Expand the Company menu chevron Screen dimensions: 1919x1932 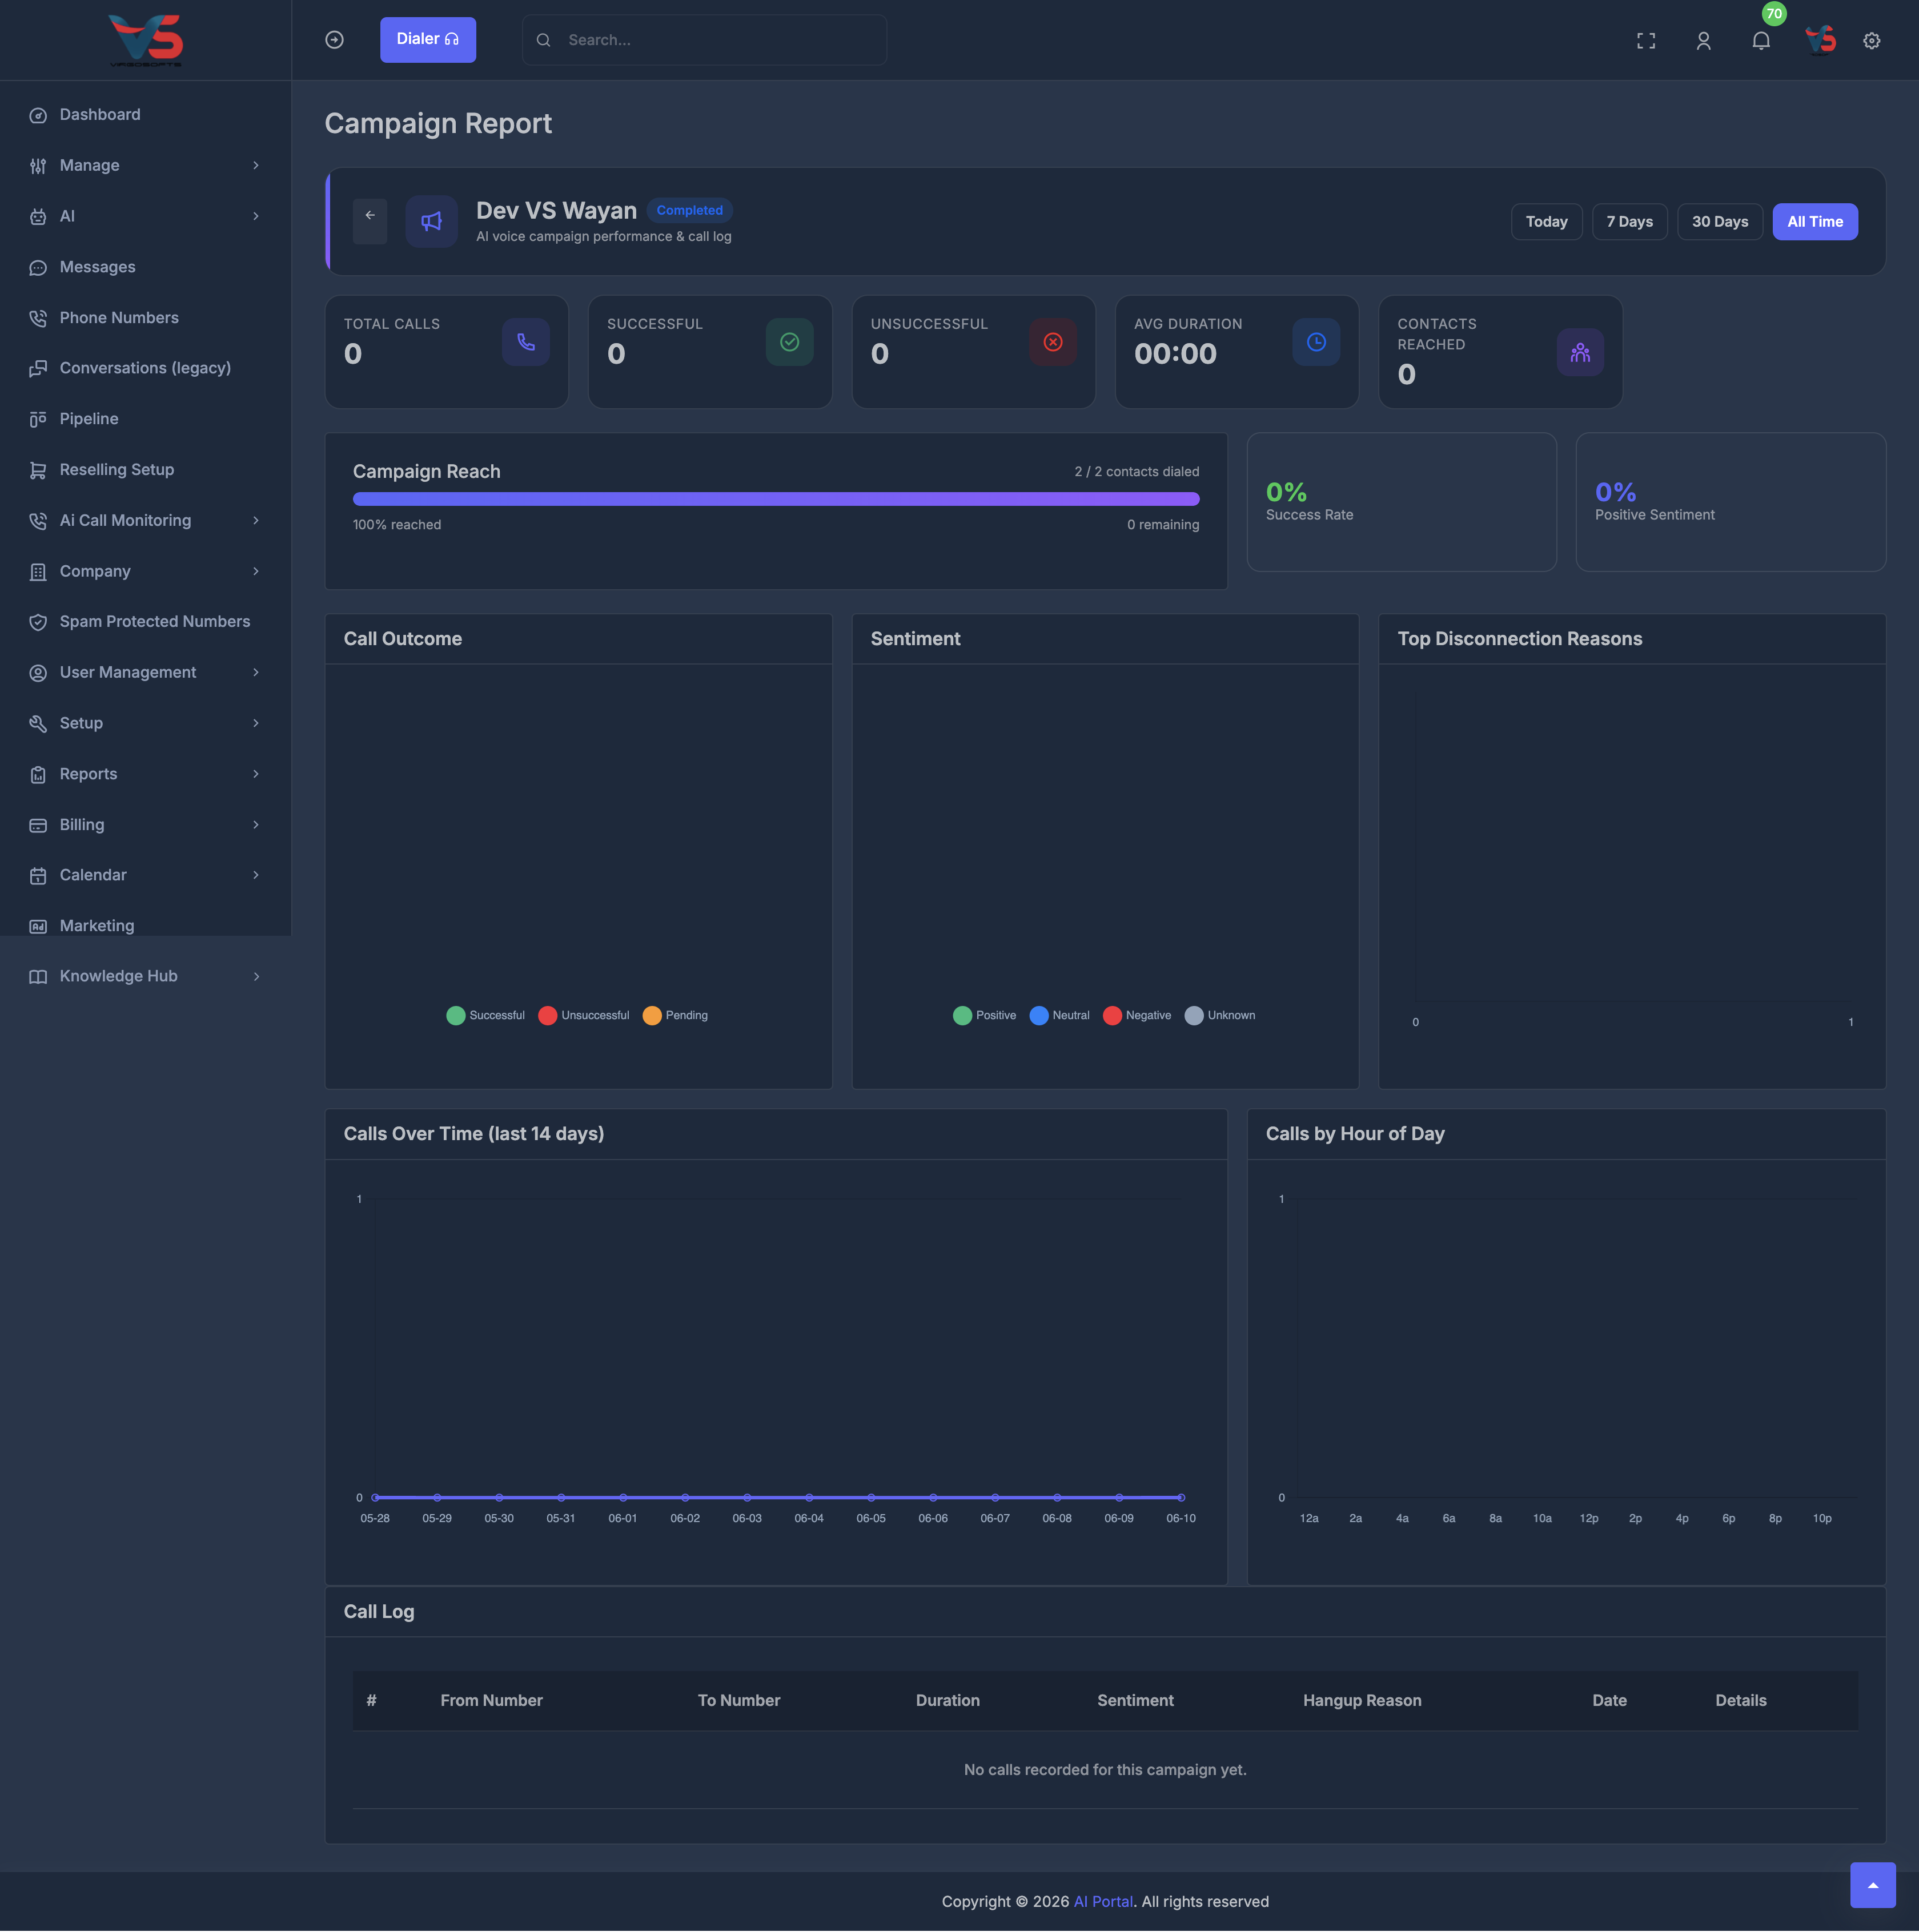click(x=255, y=571)
